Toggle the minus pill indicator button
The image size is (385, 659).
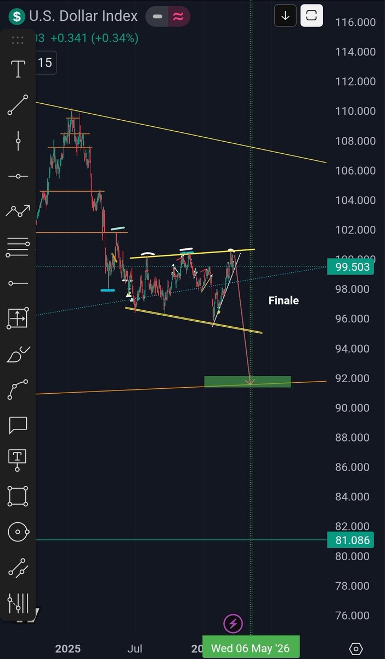[157, 16]
